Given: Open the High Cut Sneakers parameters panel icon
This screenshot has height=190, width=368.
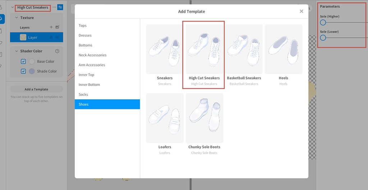Looking at the screenshot, I should click(x=60, y=7).
